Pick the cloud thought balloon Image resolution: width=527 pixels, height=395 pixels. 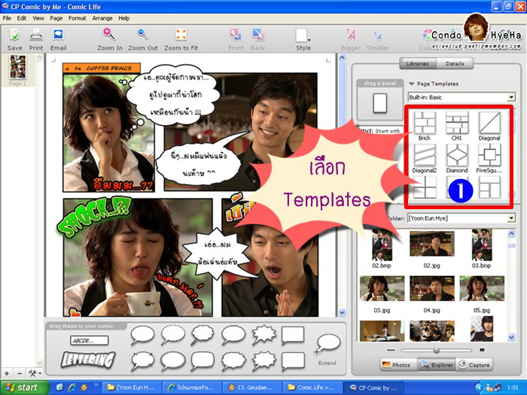tap(203, 335)
